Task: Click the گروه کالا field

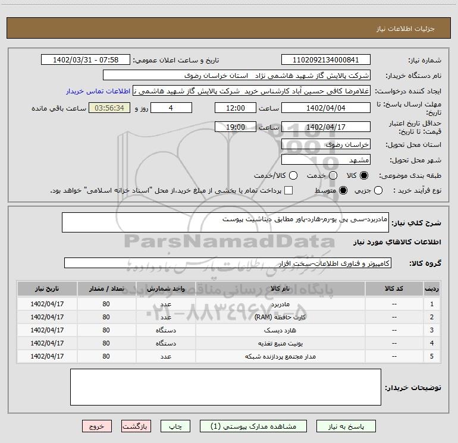Action: [228, 263]
